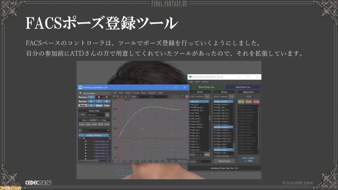338x190 pixels.
Task: Select the Retime tool icon
Action: pyautogui.click(x=129, y=97)
